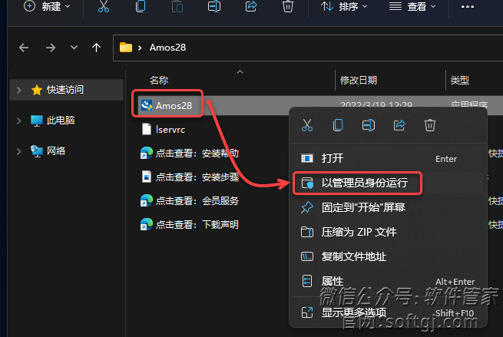Go up one folder level
Screen dimensions: 503x337
96,48
